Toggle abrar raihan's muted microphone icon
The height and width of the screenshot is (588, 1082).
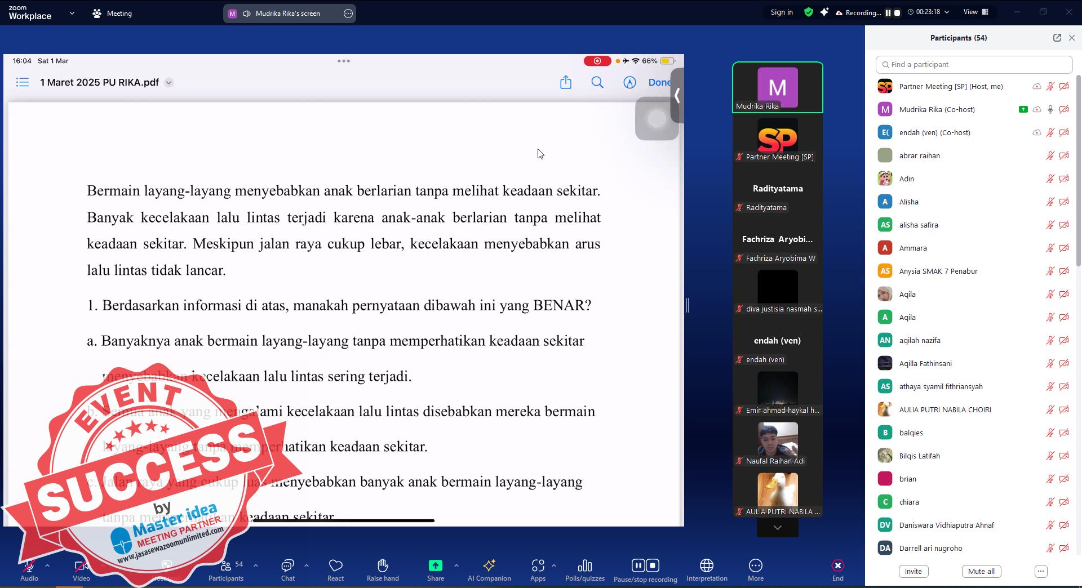click(x=1050, y=156)
